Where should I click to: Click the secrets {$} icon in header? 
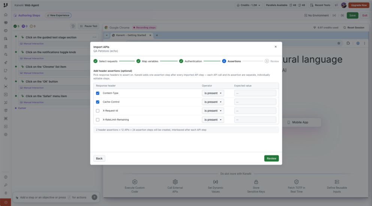coord(342,15)
